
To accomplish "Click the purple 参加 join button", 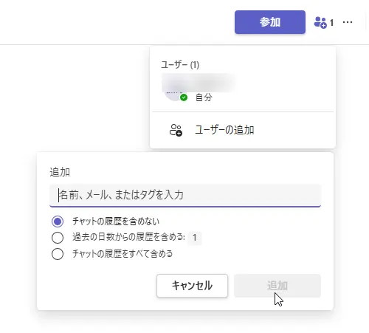I will click(x=270, y=22).
